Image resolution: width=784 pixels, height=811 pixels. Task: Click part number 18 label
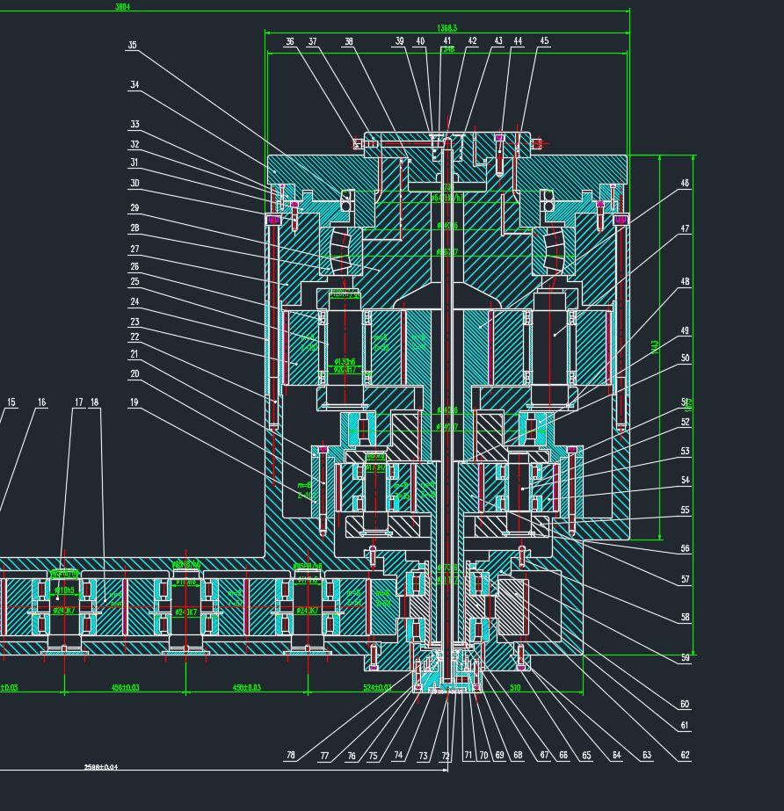95,402
